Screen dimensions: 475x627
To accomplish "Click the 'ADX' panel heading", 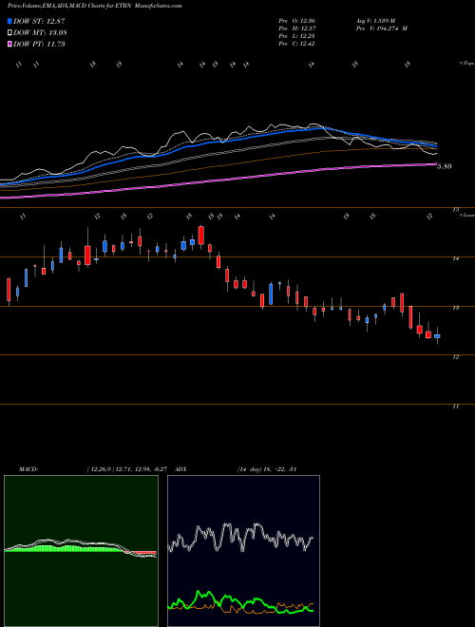I will (x=181, y=469).
